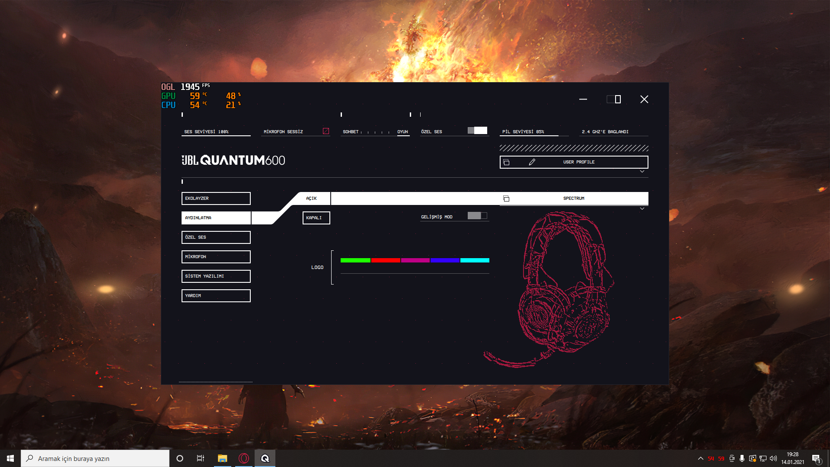Click the red 54 temperature tray icon
Viewport: 830px width, 467px height.
click(x=711, y=459)
